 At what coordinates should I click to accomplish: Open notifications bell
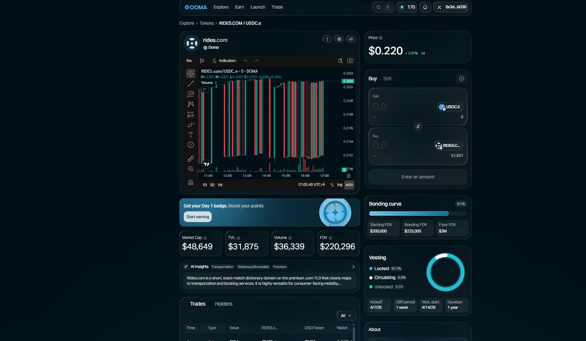(425, 7)
